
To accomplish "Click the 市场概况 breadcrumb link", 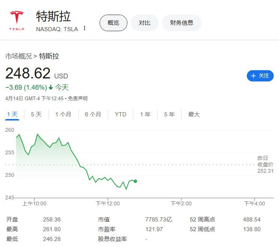I will pos(18,56).
